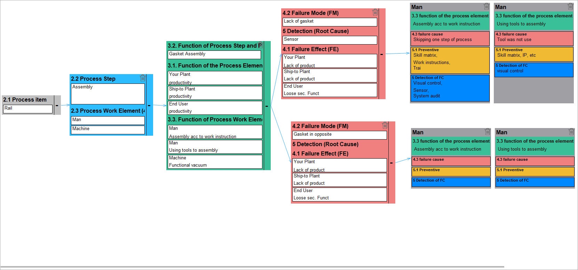The image size is (578, 270).
Task: Delete the 'Gasket in opposite' failure mode card
Action: [385, 126]
